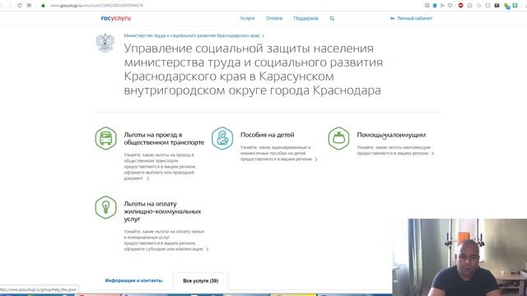Click the camera snapshot icon in toolbar
Image resolution: width=527 pixels, height=296 pixels.
click(x=427, y=6)
